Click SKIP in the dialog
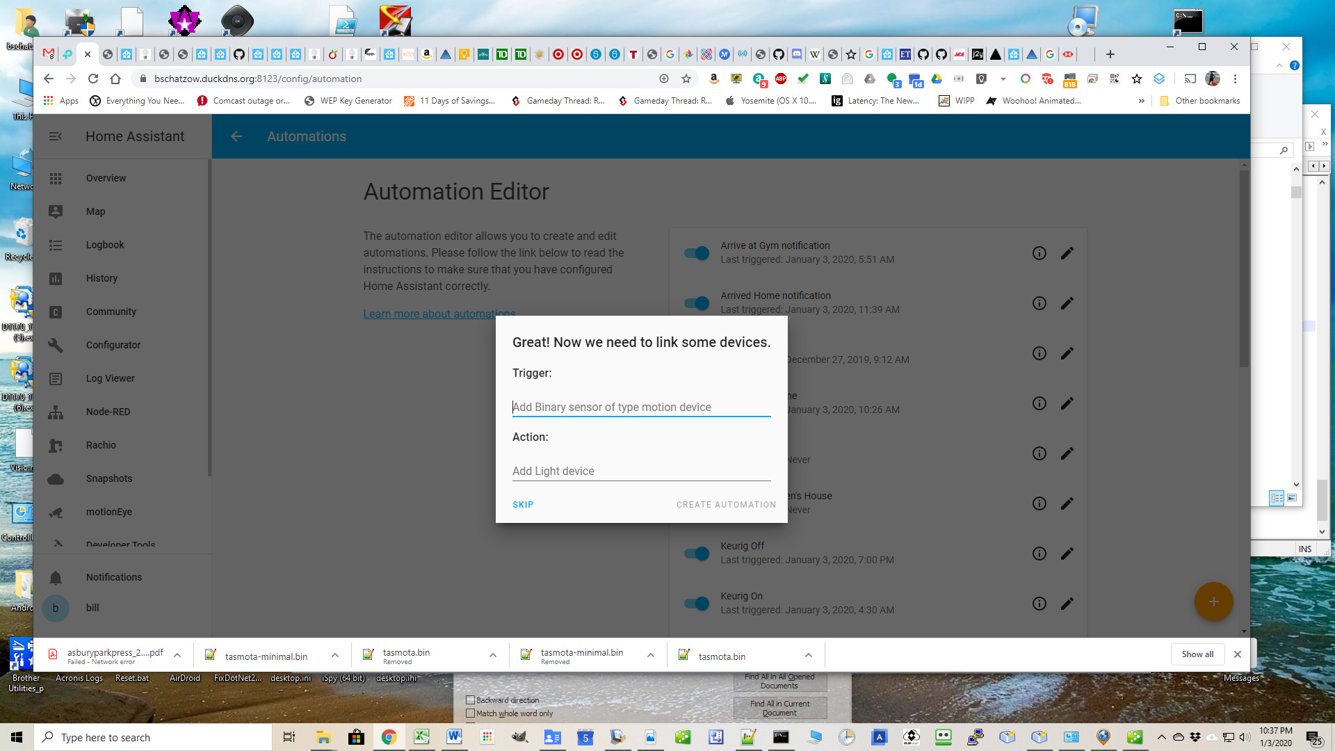The image size is (1335, 751). (x=523, y=505)
